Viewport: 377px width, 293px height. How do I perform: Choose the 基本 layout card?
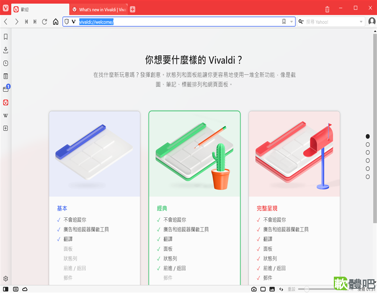tap(95, 198)
